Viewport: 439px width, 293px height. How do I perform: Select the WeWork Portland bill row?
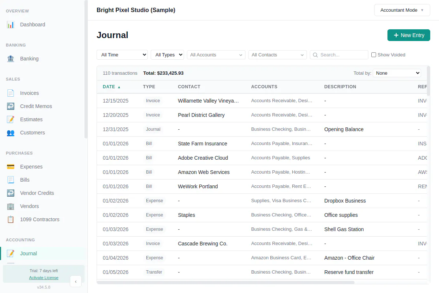tap(262, 186)
